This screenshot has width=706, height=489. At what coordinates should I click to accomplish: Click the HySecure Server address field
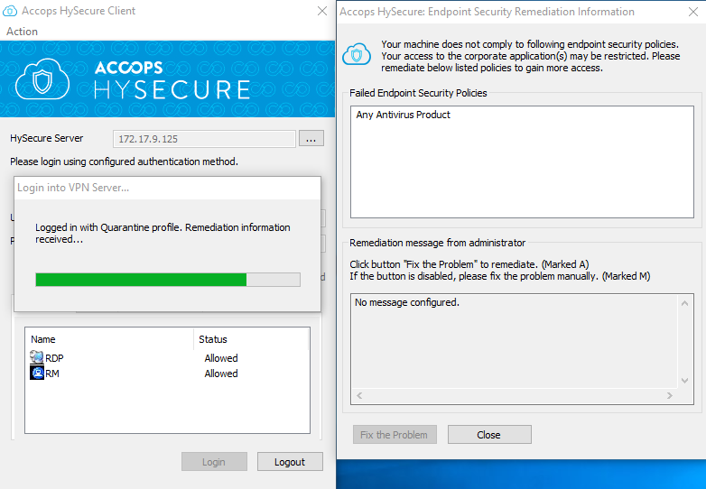click(x=204, y=139)
